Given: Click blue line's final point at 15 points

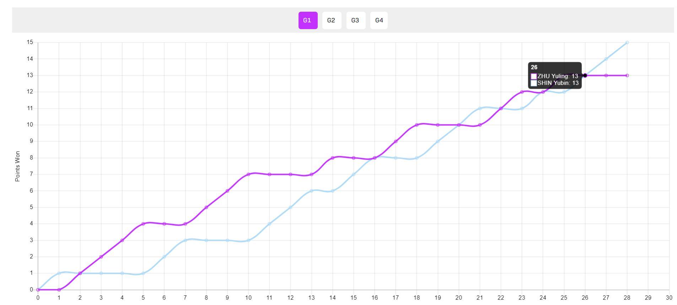Looking at the screenshot, I should tap(627, 43).
